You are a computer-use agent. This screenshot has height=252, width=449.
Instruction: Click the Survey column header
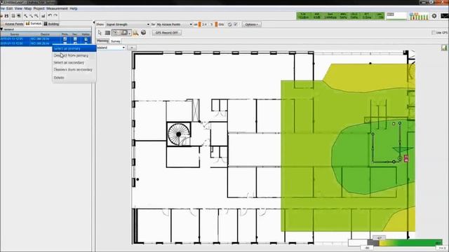point(15,34)
